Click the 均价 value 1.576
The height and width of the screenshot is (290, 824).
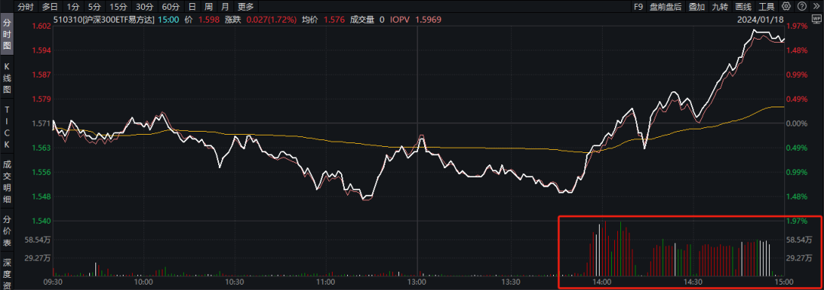[x=334, y=20]
